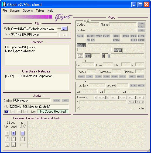Click the GMC indicator

coord(116,36)
